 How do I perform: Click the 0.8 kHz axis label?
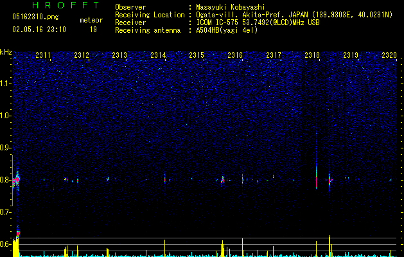click(x=6, y=180)
